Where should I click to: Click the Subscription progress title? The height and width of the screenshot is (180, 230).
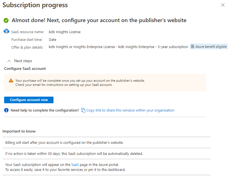(x=35, y=5)
